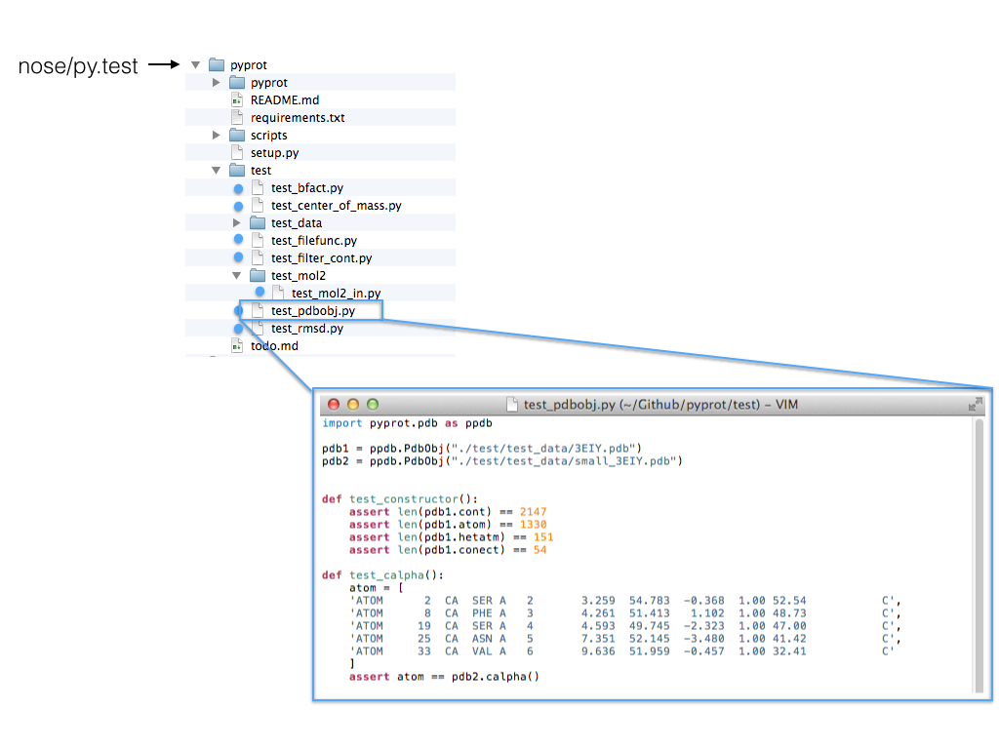Collapse the test folder disclosure triangle
The image size is (999, 749).
coord(215,170)
